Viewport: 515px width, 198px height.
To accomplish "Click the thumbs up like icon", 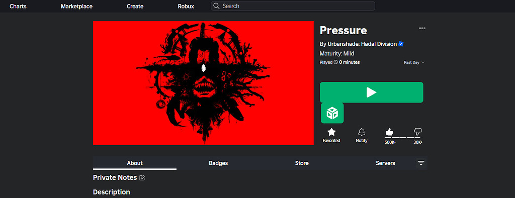I will (x=389, y=132).
